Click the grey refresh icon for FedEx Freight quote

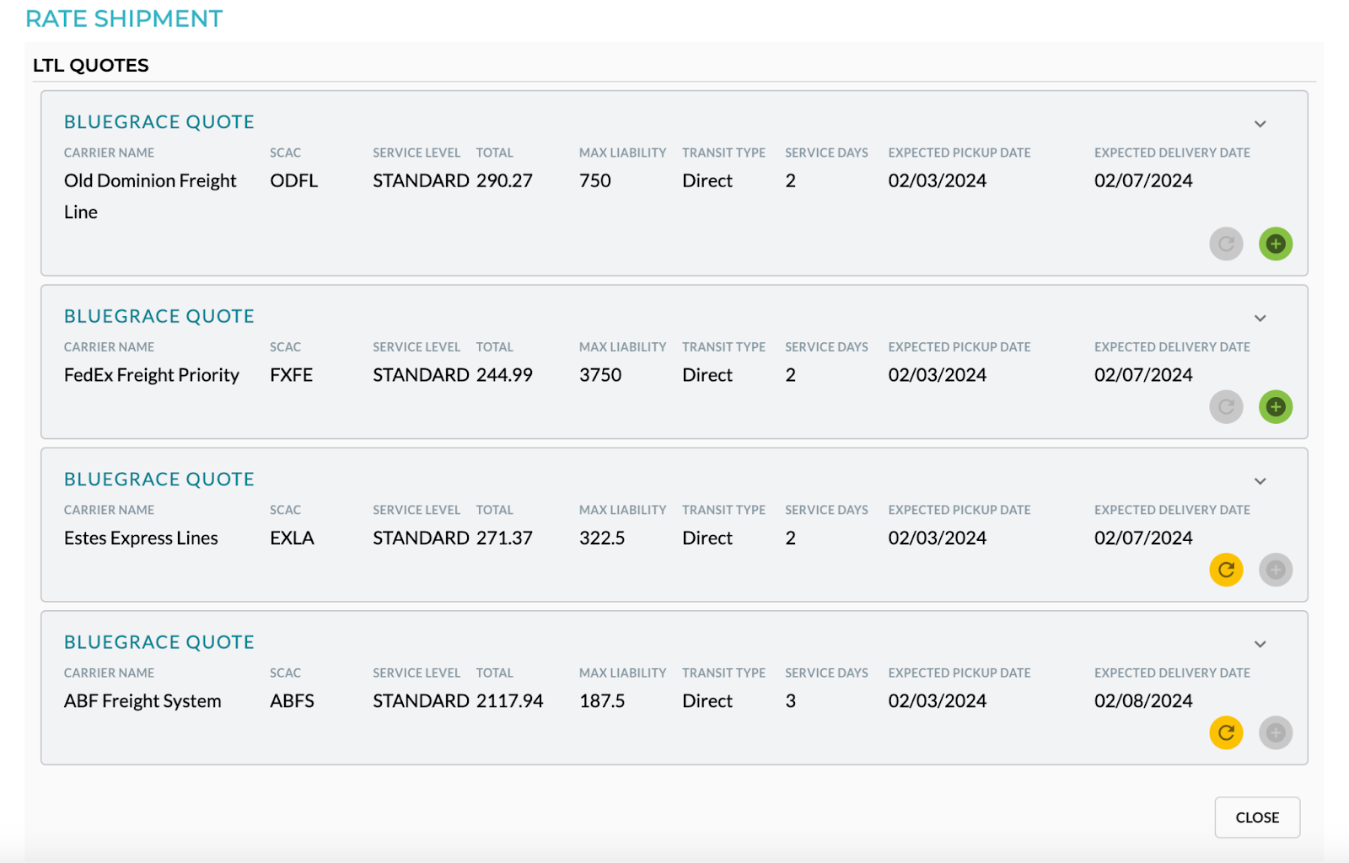pos(1226,407)
